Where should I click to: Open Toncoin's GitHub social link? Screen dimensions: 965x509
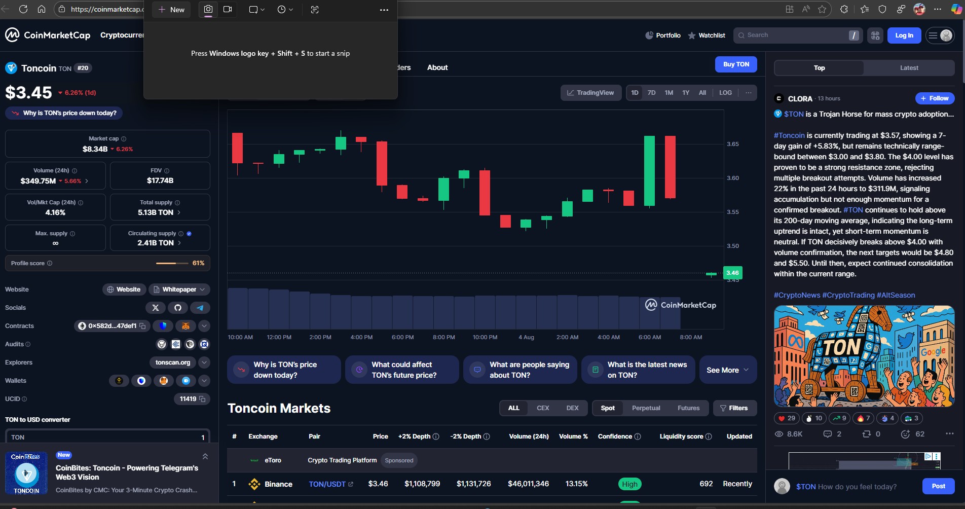pos(178,308)
